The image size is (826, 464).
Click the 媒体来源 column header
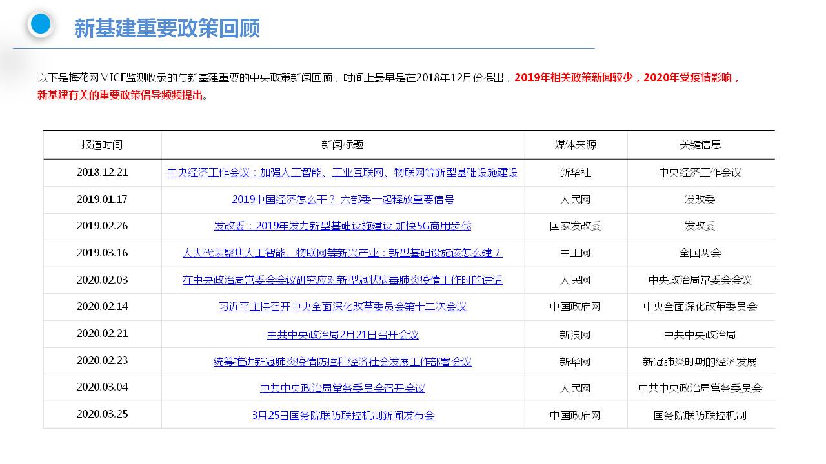(576, 145)
